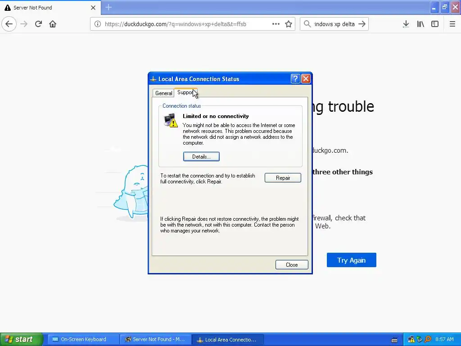Click the 8:57 AM taskbar clock
The height and width of the screenshot is (346, 461).
click(444, 340)
